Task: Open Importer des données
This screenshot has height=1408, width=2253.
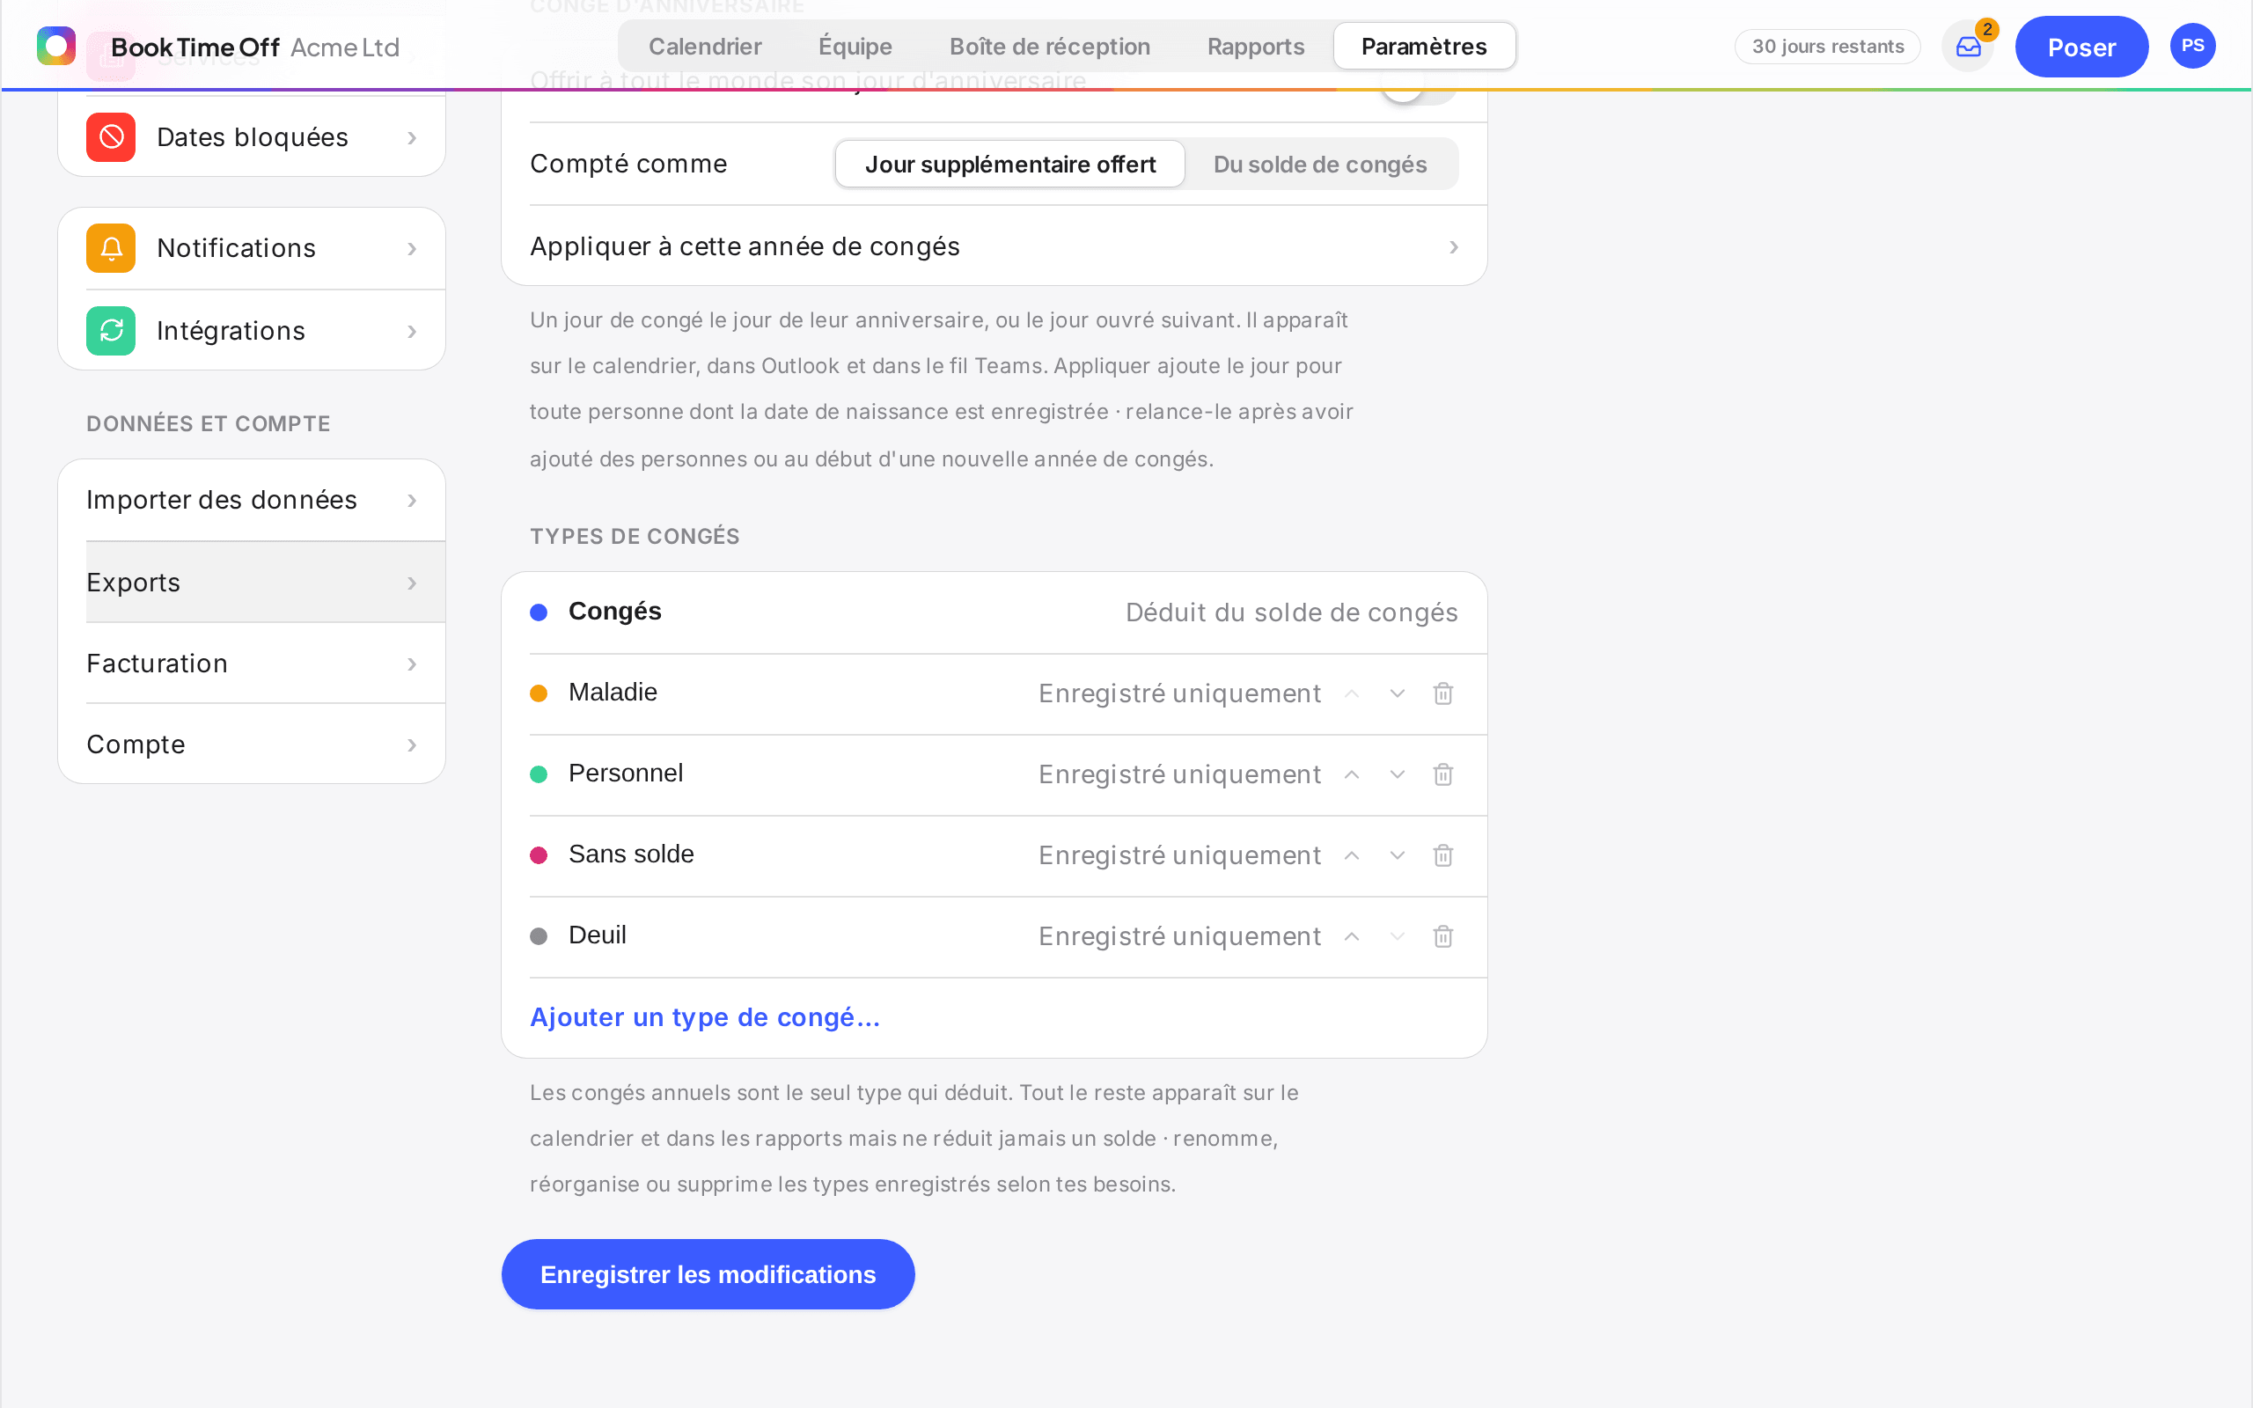Action: [x=252, y=500]
